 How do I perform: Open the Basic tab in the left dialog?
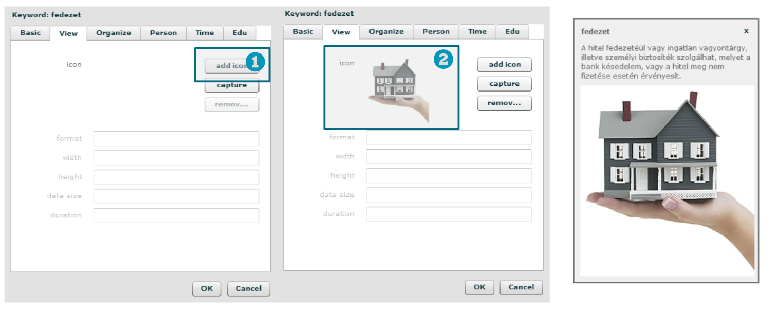tap(30, 33)
